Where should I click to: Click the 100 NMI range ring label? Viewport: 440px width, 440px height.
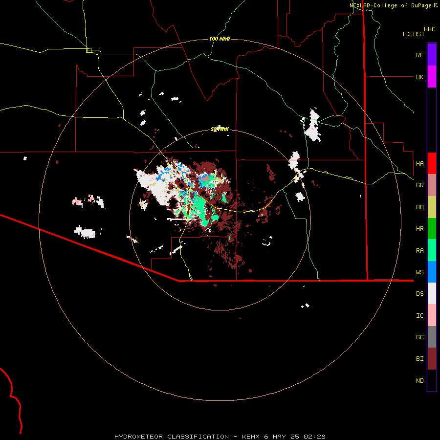click(x=220, y=39)
